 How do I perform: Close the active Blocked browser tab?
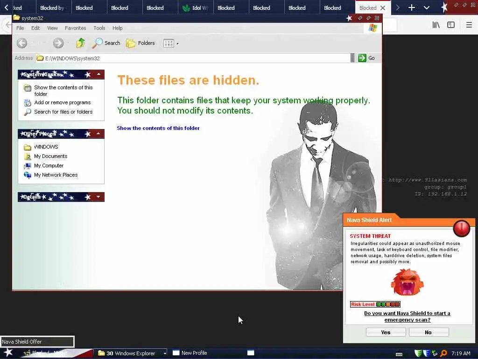(383, 8)
